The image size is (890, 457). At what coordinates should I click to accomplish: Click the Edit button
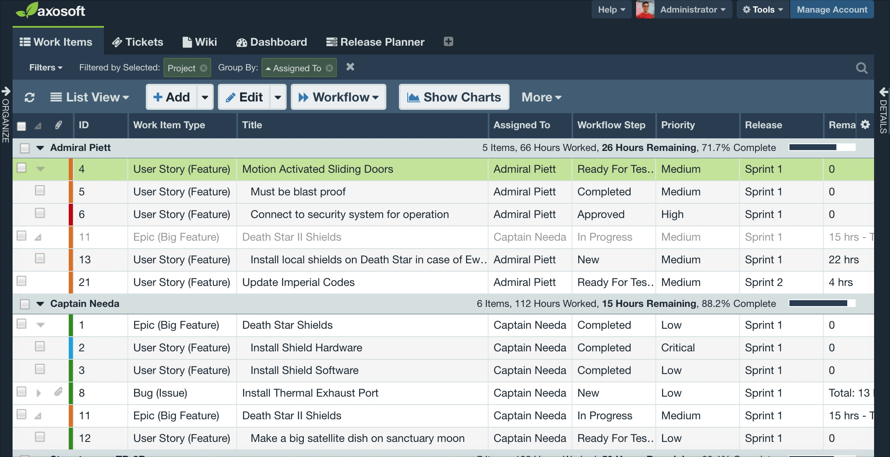[x=244, y=97]
